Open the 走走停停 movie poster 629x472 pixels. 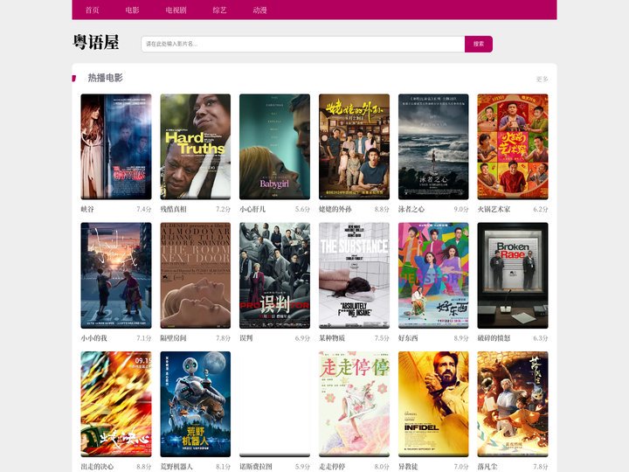[354, 404]
